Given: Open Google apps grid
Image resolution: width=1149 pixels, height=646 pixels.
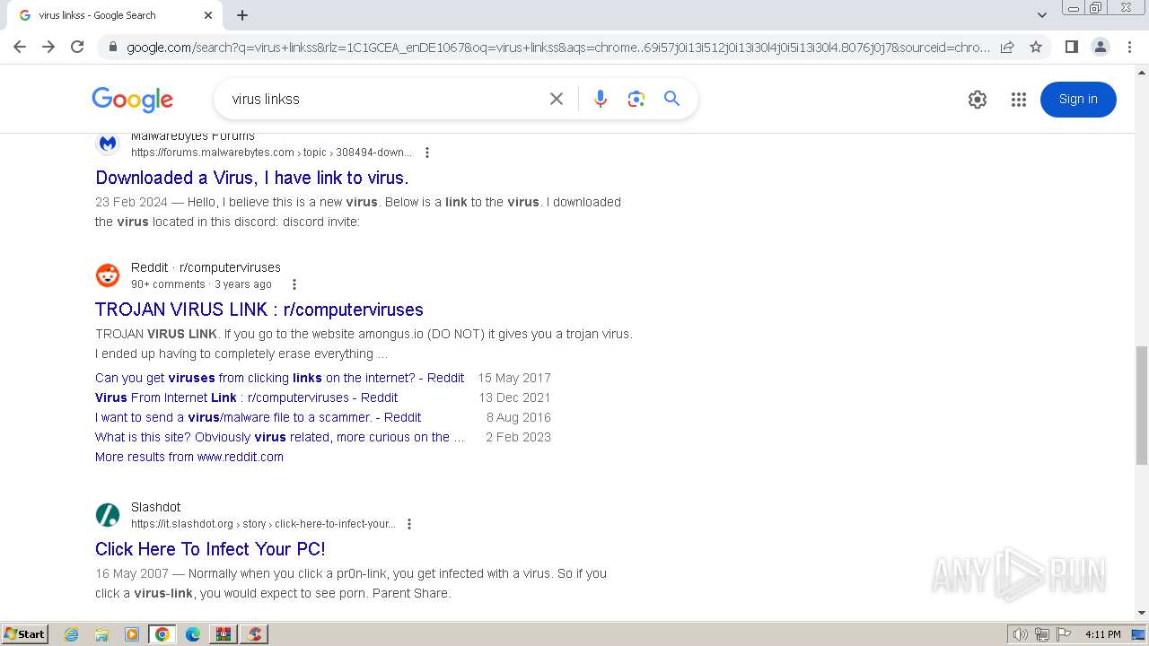Looking at the screenshot, I should pos(1018,100).
